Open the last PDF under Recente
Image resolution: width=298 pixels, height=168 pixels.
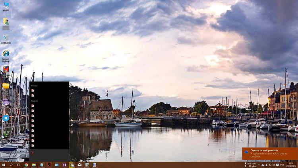pyautogui.click(x=49, y=146)
